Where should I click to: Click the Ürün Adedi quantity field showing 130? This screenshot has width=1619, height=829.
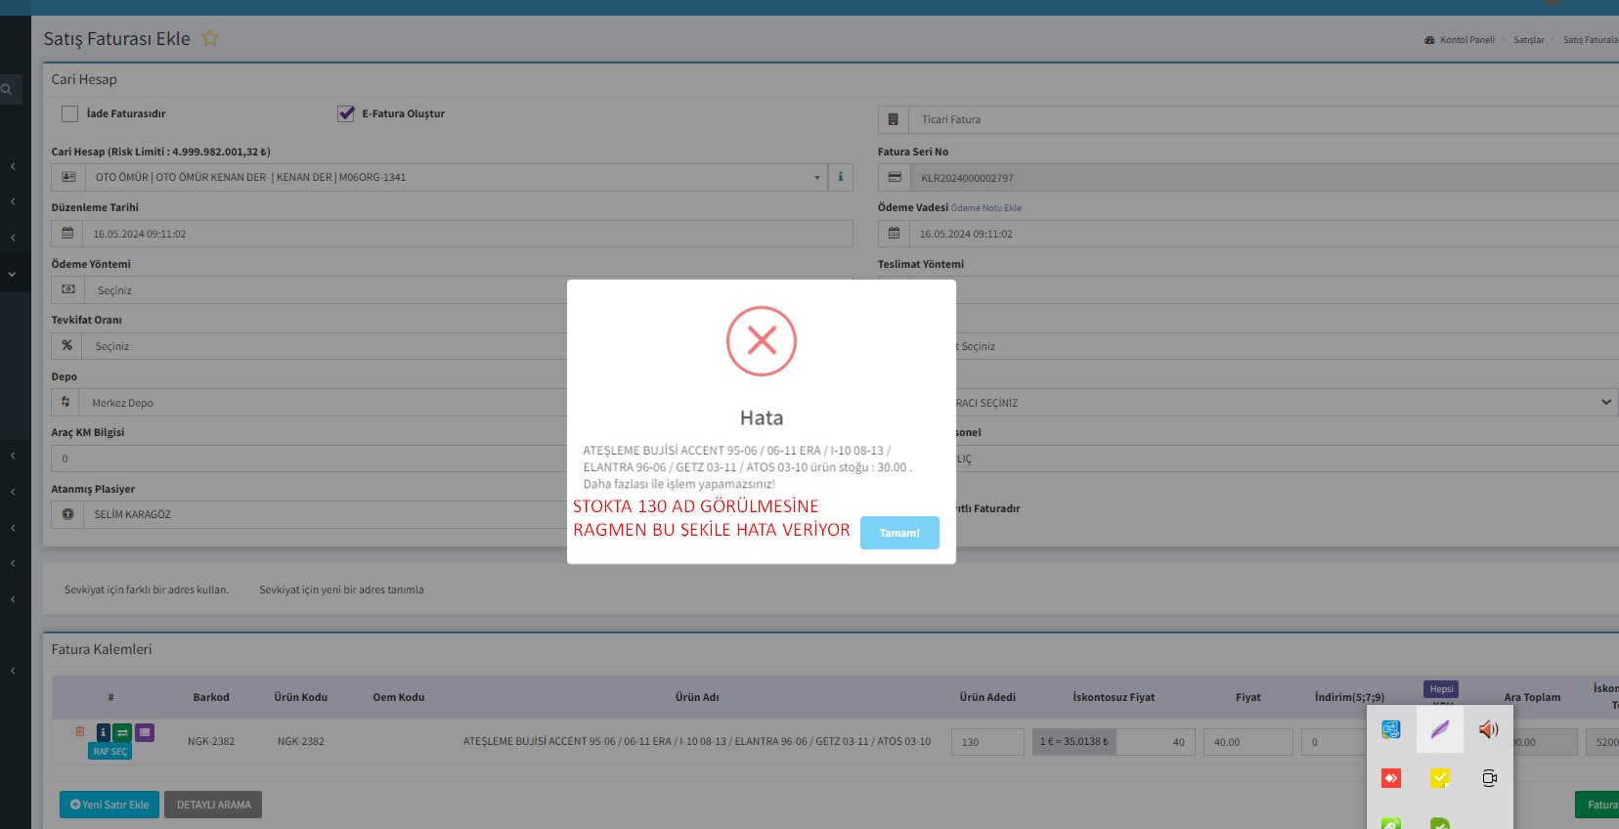pyautogui.click(x=987, y=742)
